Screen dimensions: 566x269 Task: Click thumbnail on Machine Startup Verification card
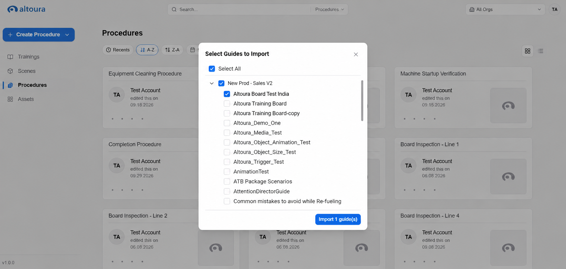(x=508, y=106)
